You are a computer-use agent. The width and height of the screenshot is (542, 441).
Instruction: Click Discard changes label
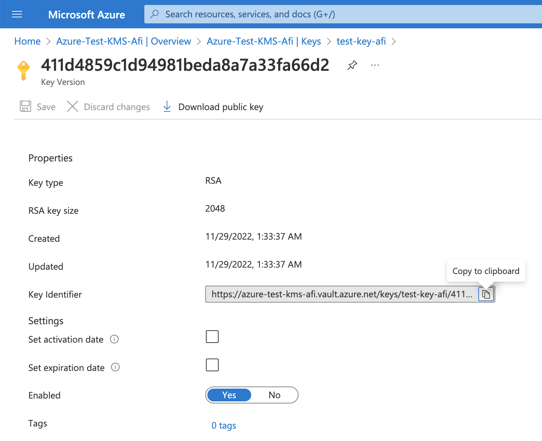(x=117, y=107)
